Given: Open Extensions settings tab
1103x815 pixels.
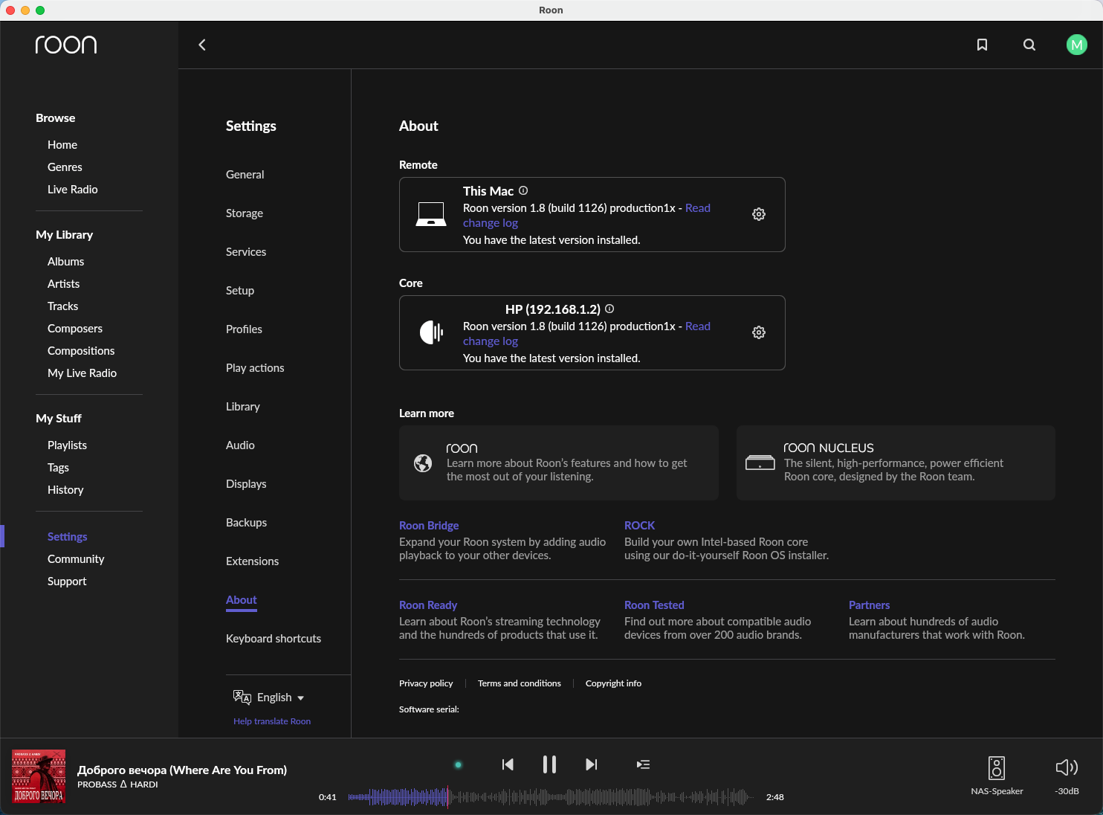Looking at the screenshot, I should point(253,561).
